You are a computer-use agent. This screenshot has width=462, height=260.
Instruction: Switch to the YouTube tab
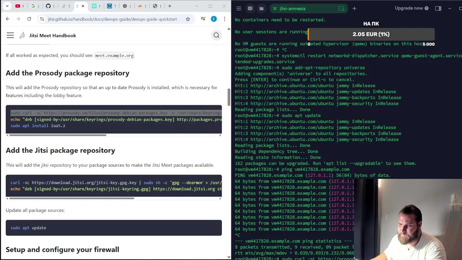[19, 6]
